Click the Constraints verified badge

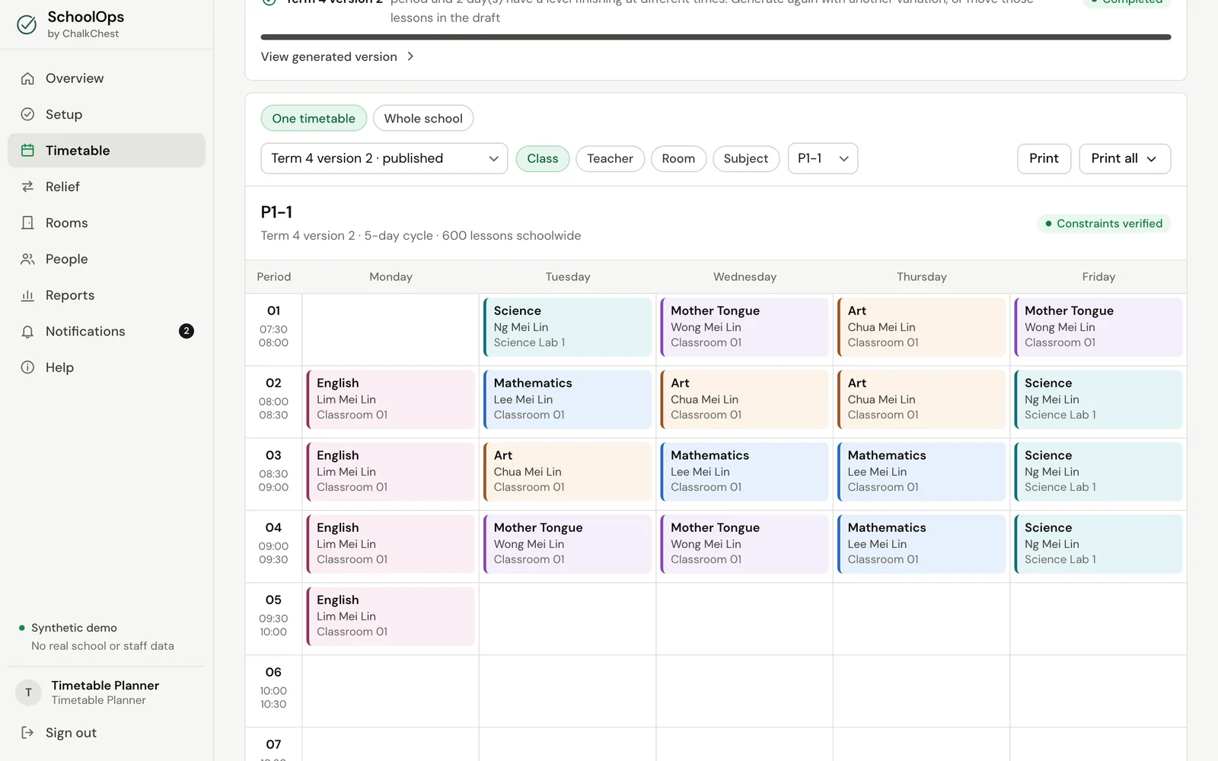1104,224
